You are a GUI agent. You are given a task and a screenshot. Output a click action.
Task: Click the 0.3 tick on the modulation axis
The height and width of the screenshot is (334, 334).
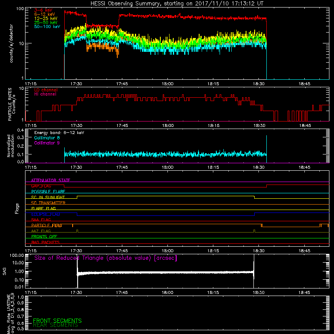(x=20, y=137)
